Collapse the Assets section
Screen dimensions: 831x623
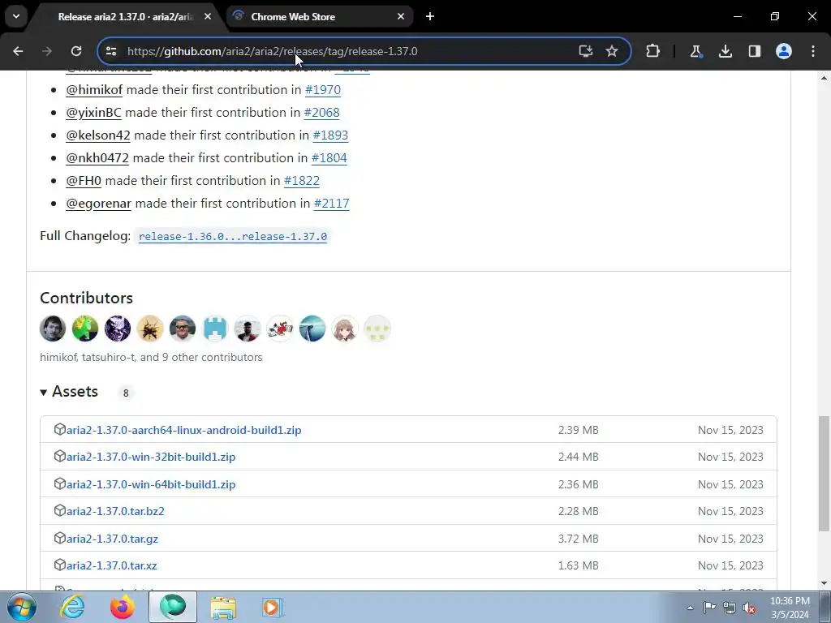tap(70, 392)
